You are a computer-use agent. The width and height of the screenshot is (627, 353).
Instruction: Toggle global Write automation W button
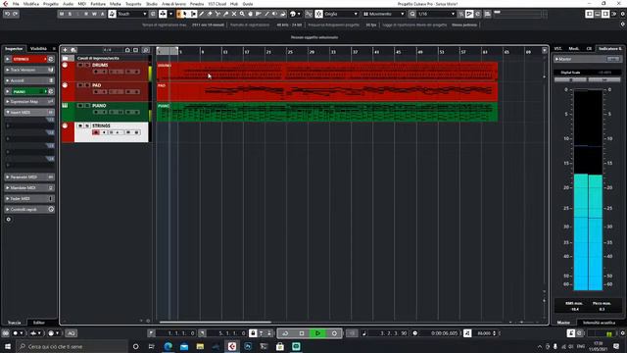coord(94,14)
